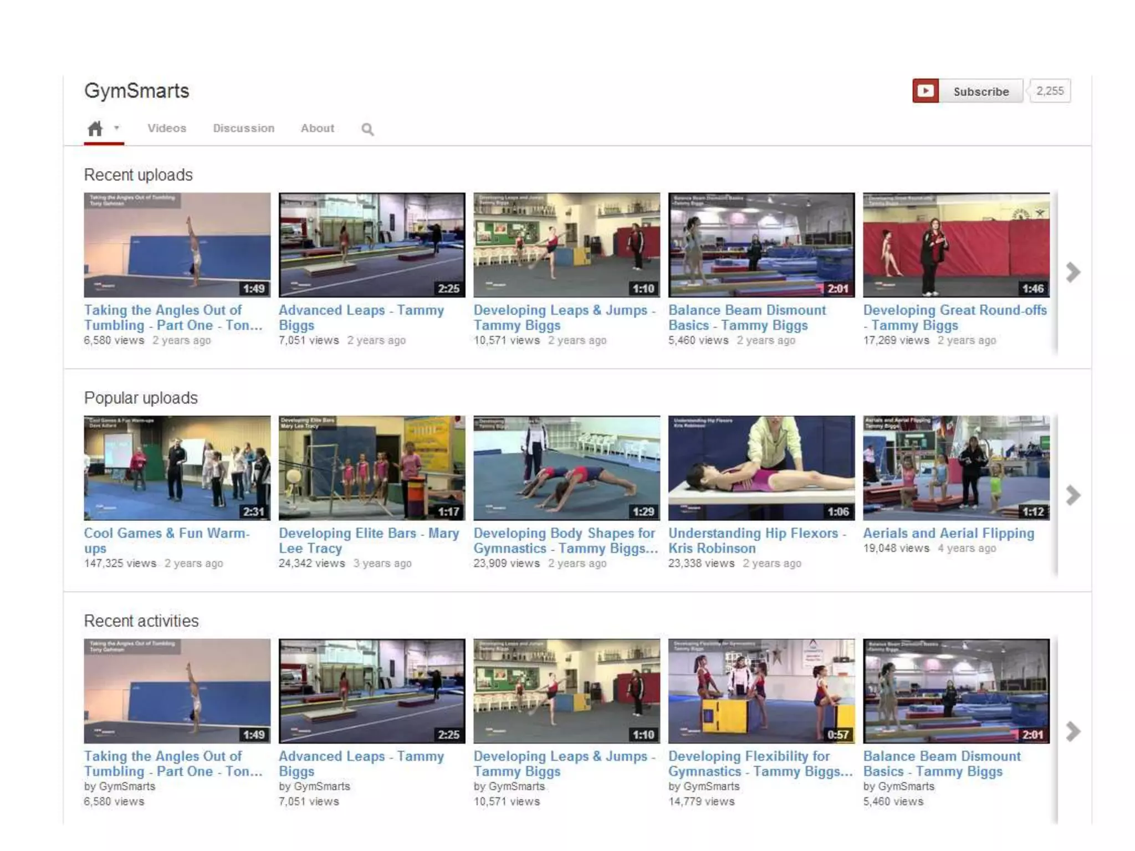The height and width of the screenshot is (851, 1135).
Task: Click the GymSmarts channel title
Action: click(137, 91)
